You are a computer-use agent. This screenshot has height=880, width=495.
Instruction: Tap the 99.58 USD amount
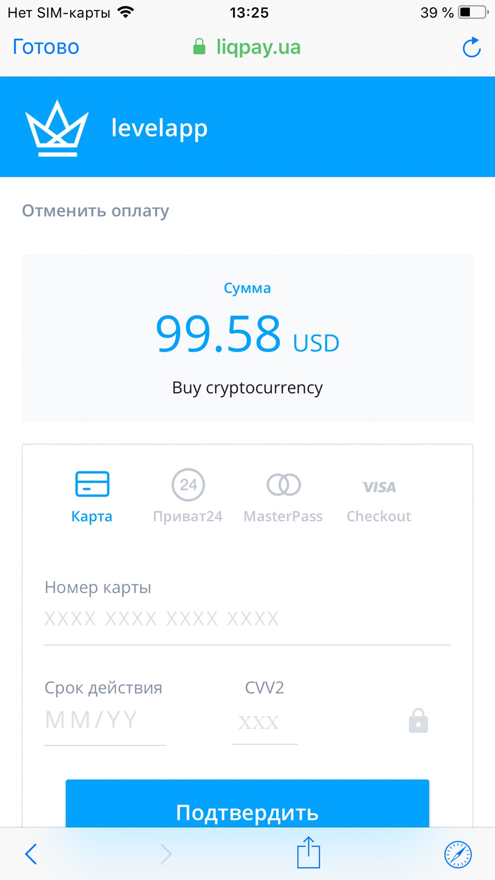(247, 335)
